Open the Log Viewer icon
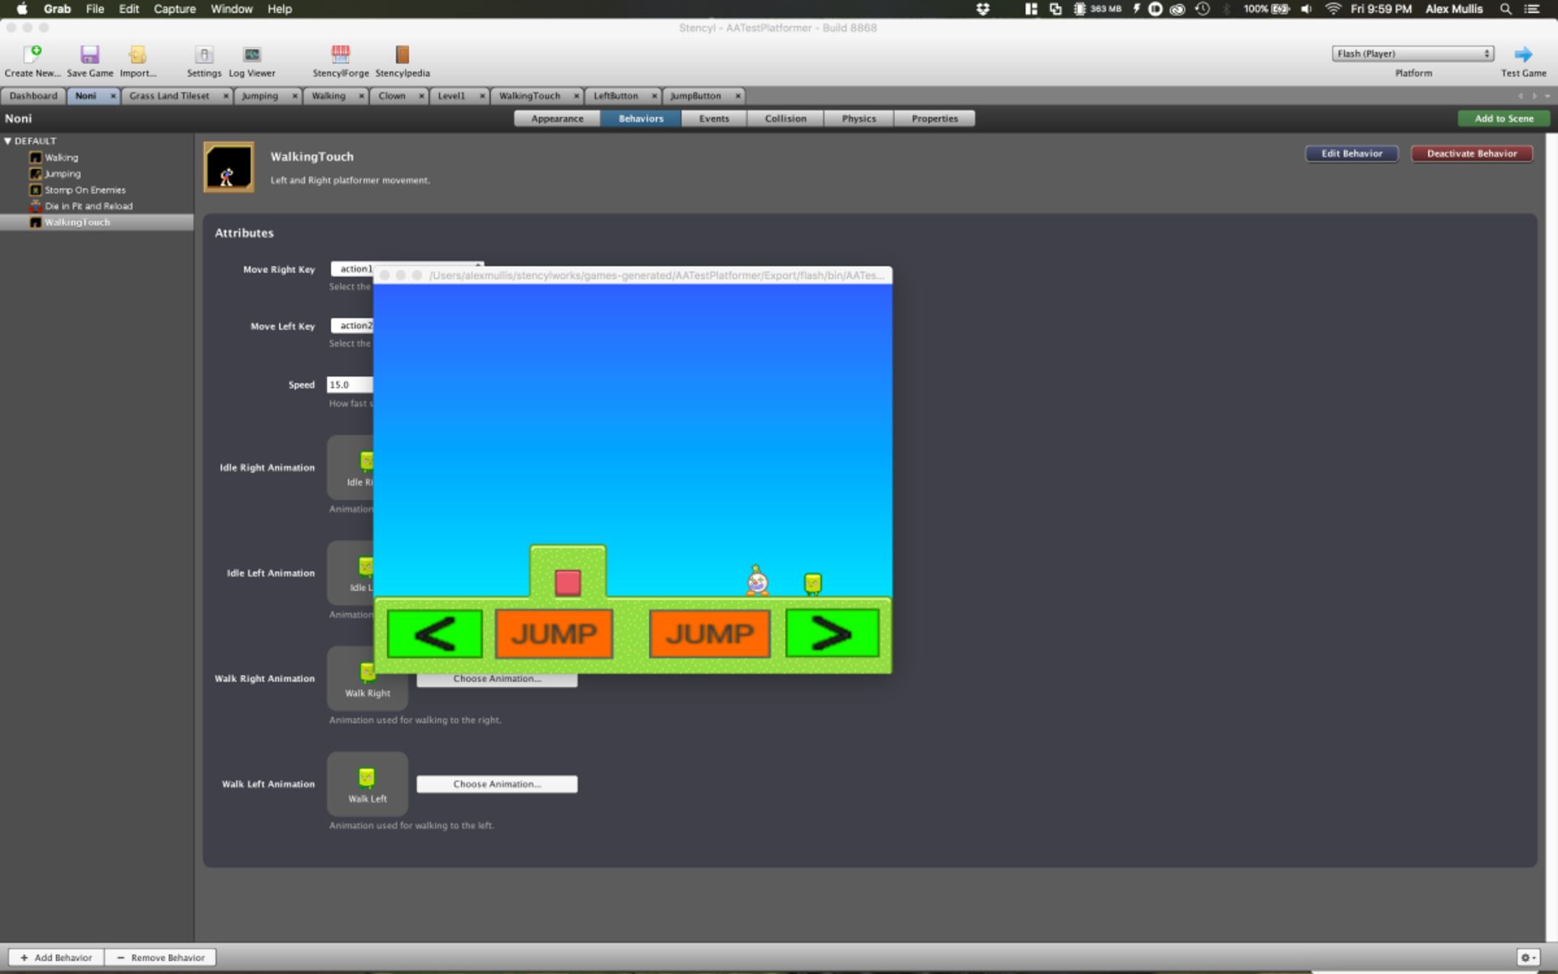Image resolution: width=1558 pixels, height=974 pixels. [x=252, y=54]
